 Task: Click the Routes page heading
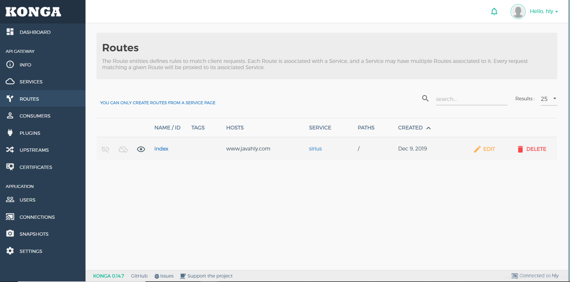click(x=120, y=48)
